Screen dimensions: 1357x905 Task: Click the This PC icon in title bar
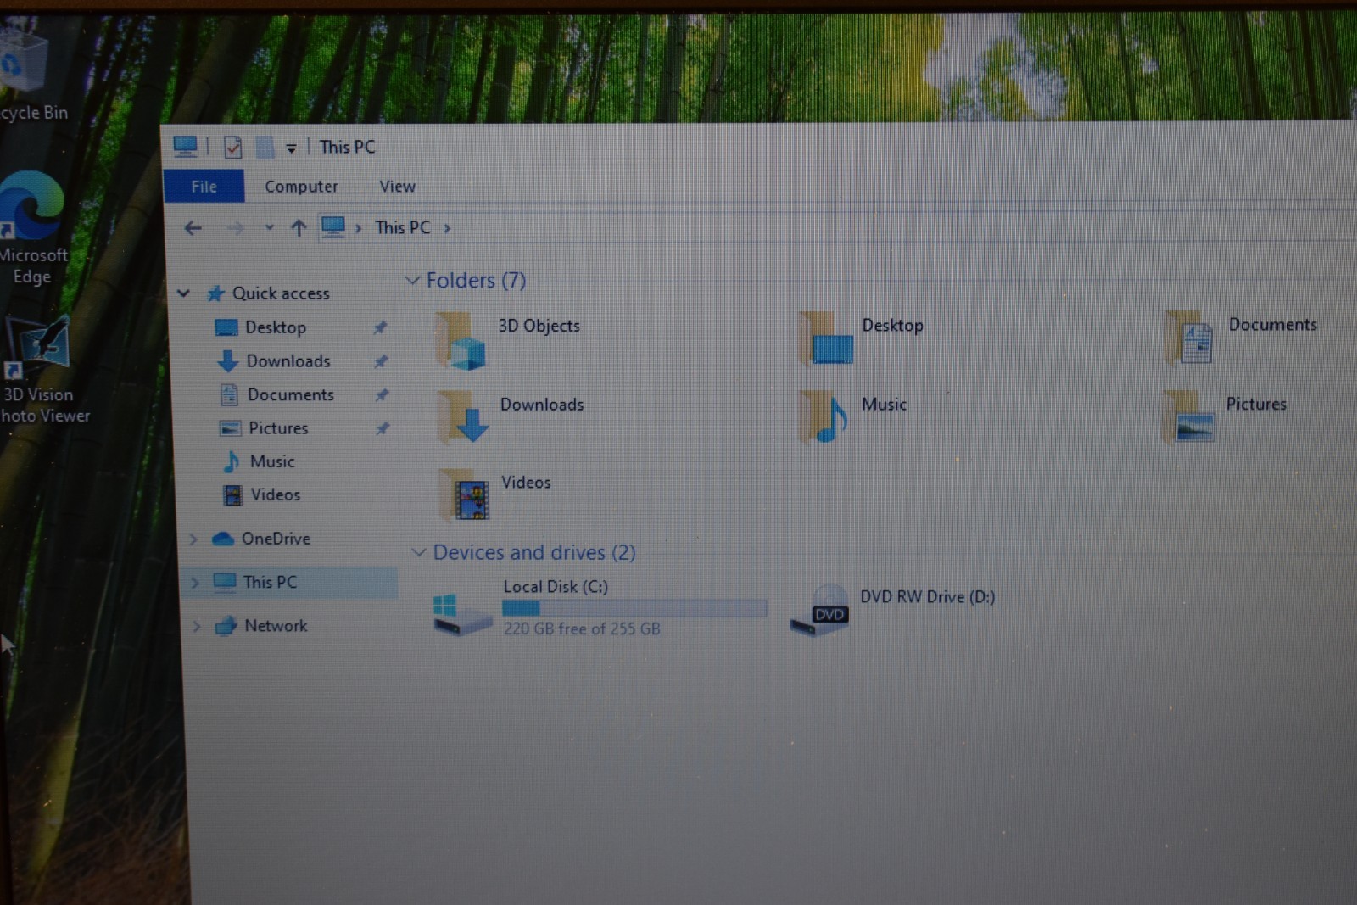pyautogui.click(x=186, y=147)
